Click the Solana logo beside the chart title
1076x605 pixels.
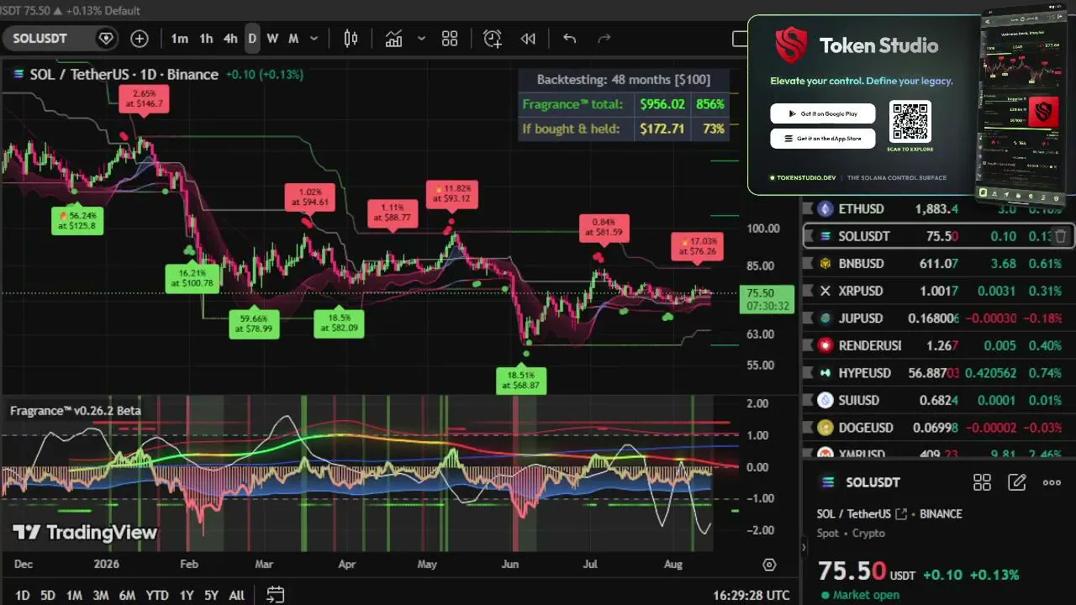(18, 74)
